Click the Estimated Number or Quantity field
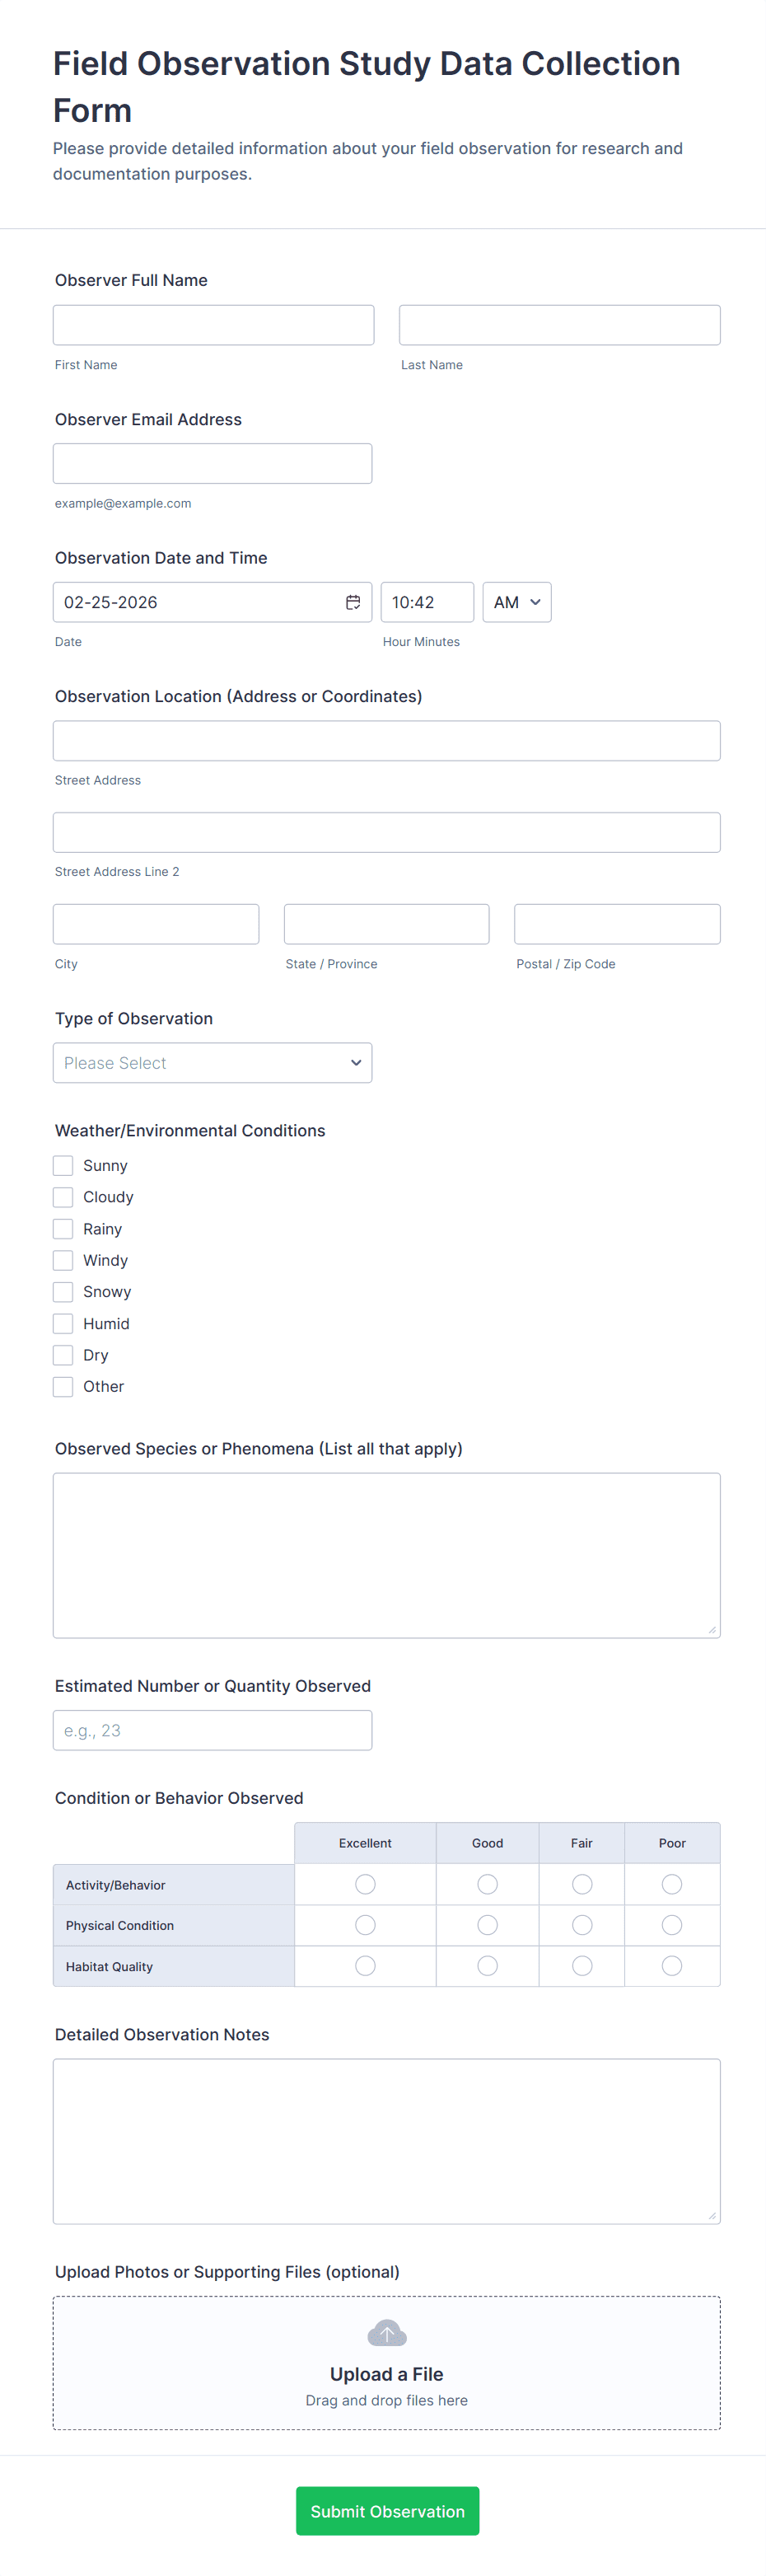The image size is (766, 2576). (212, 1730)
